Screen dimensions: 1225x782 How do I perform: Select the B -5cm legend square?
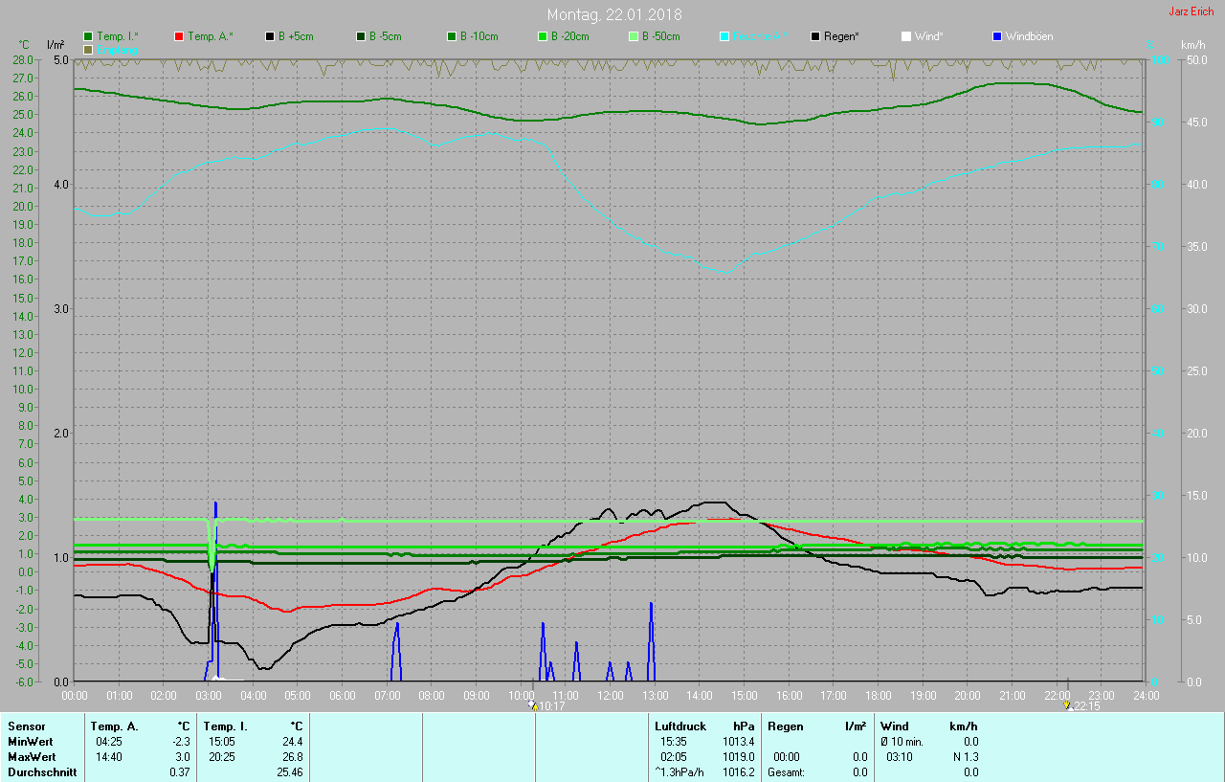click(x=361, y=36)
